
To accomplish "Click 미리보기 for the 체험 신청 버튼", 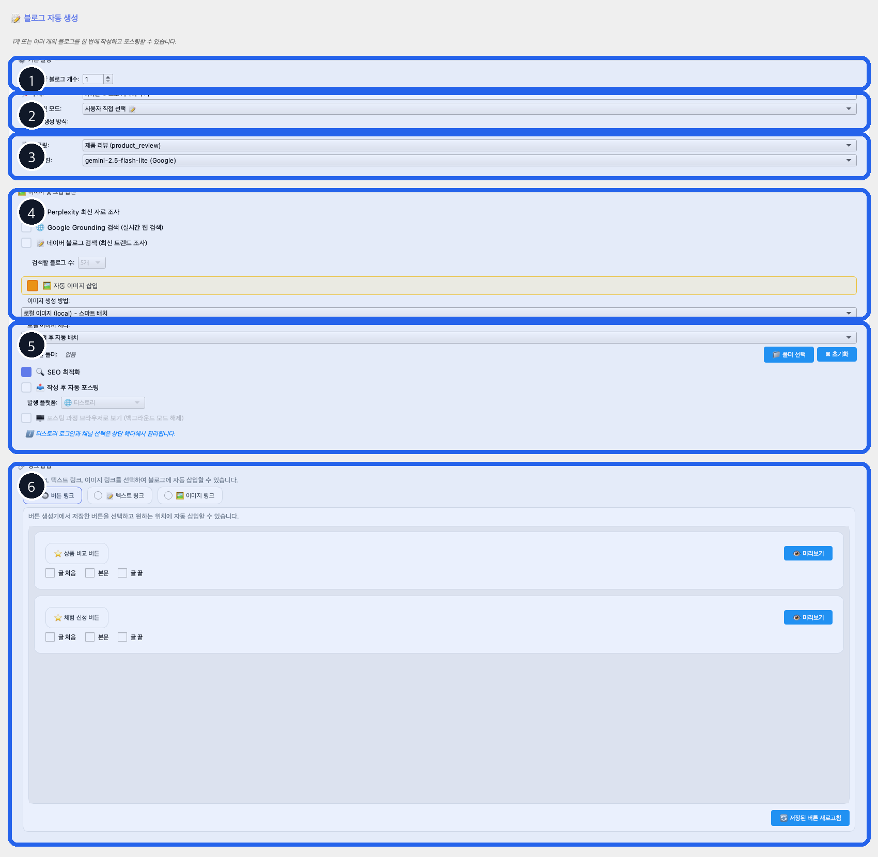I will click(x=808, y=617).
